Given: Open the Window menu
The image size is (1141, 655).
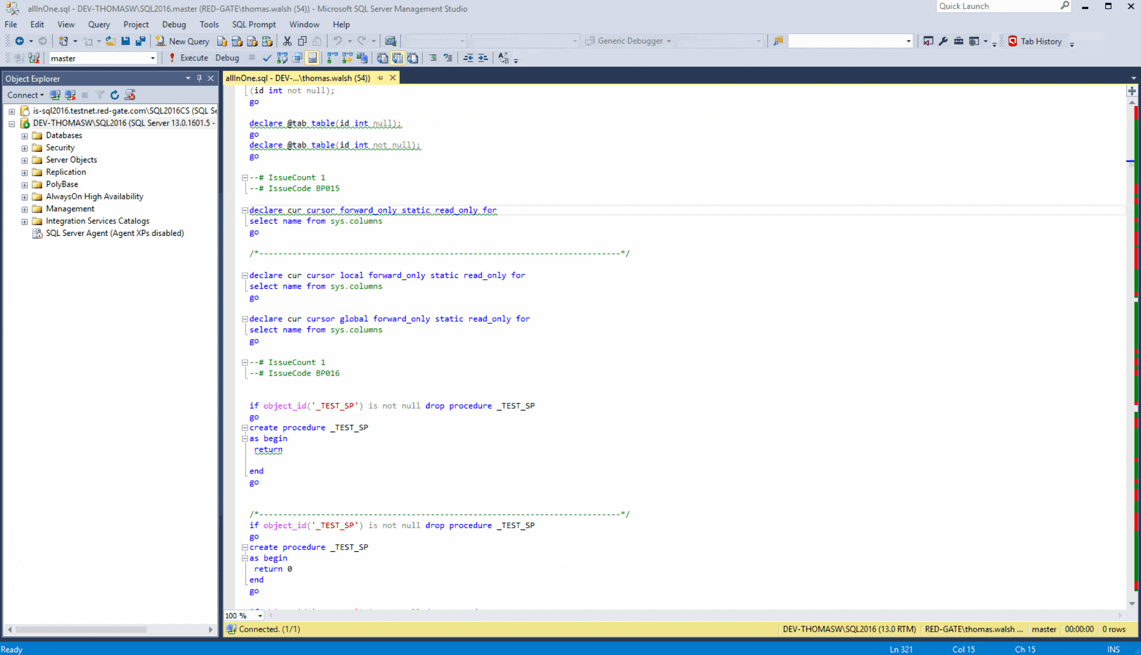Looking at the screenshot, I should click(304, 24).
